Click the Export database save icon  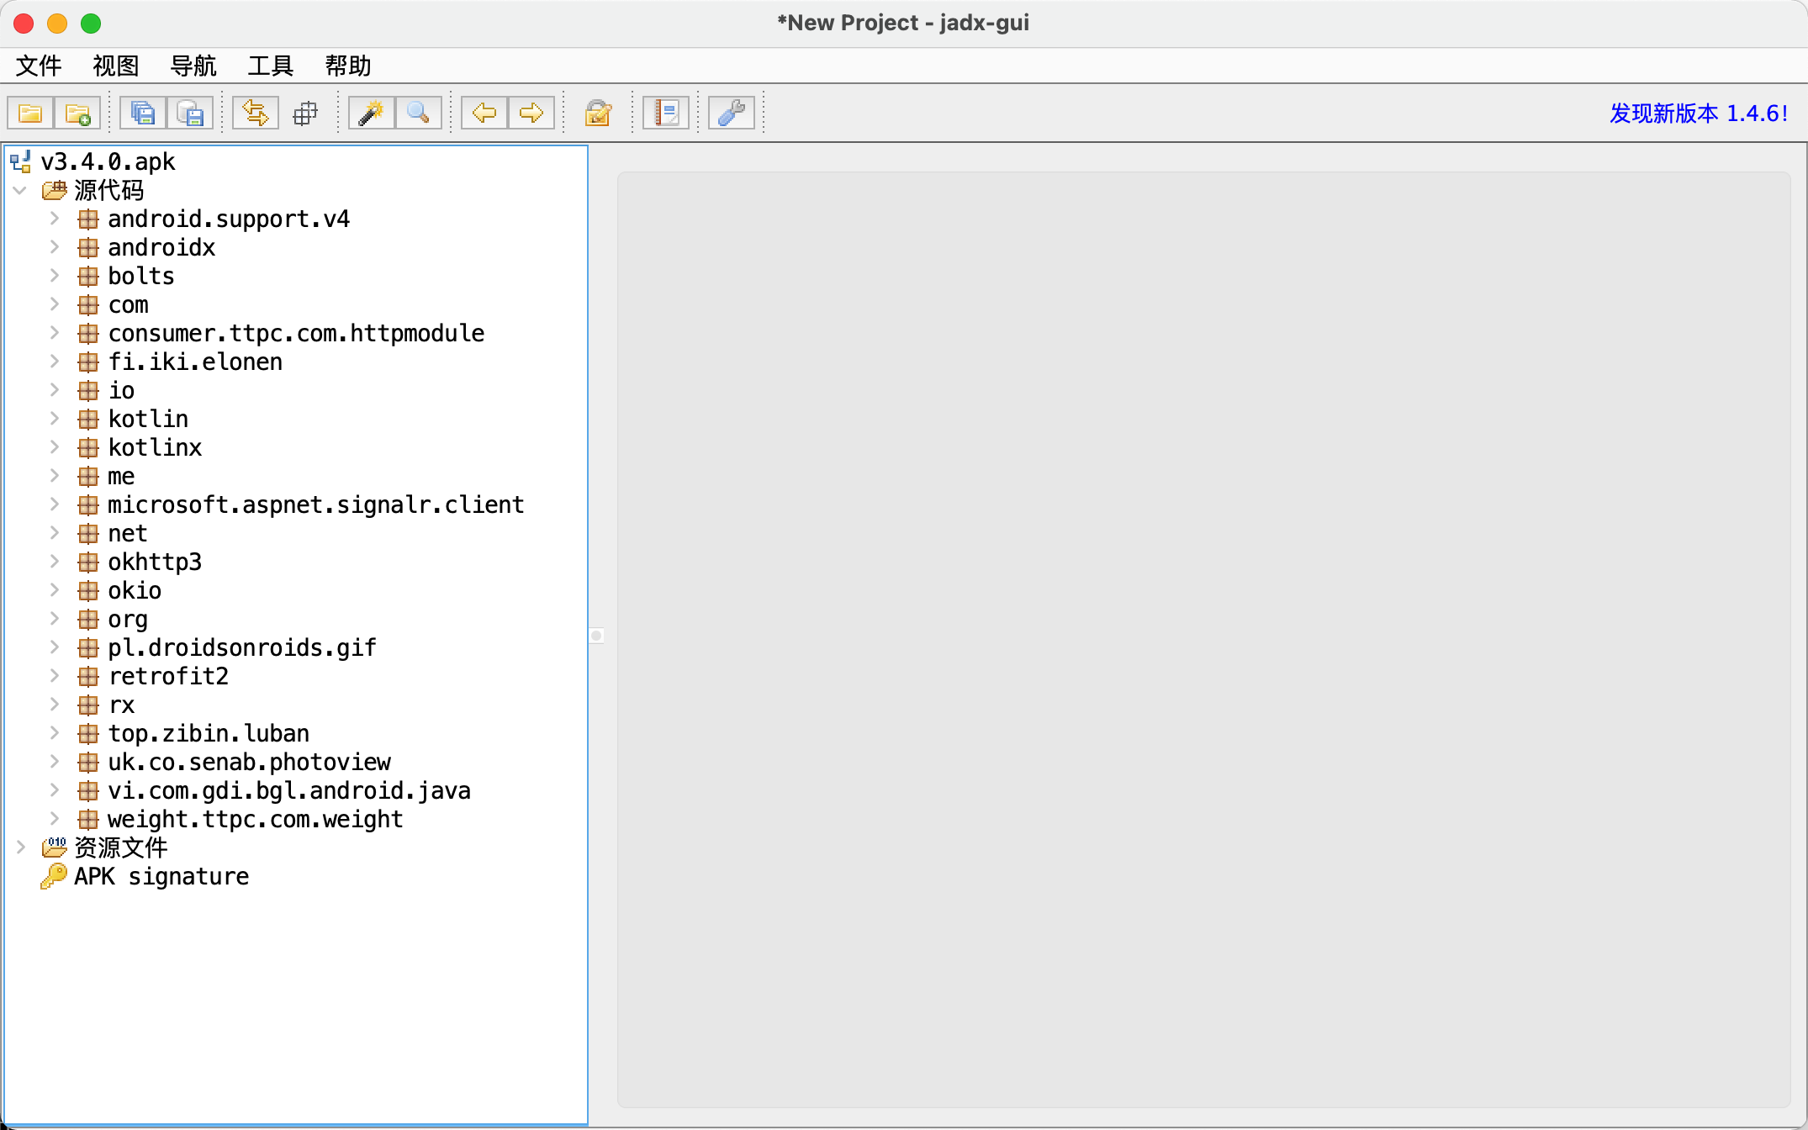pyautogui.click(x=190, y=113)
